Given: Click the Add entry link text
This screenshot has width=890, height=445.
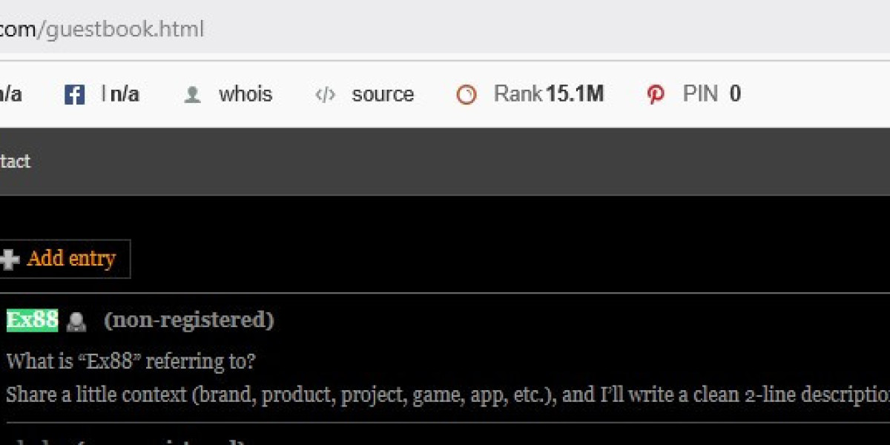Looking at the screenshot, I should pyautogui.click(x=71, y=259).
